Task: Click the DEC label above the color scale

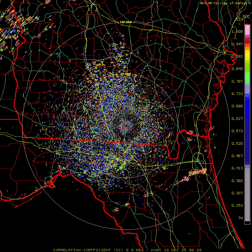Action: click(246, 17)
